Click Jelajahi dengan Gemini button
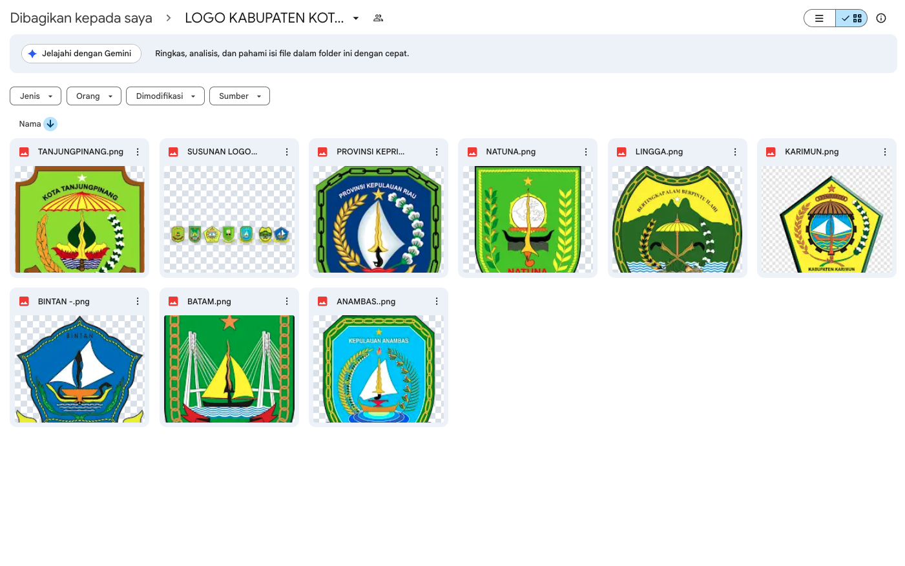This screenshot has width=905, height=566. point(81,54)
